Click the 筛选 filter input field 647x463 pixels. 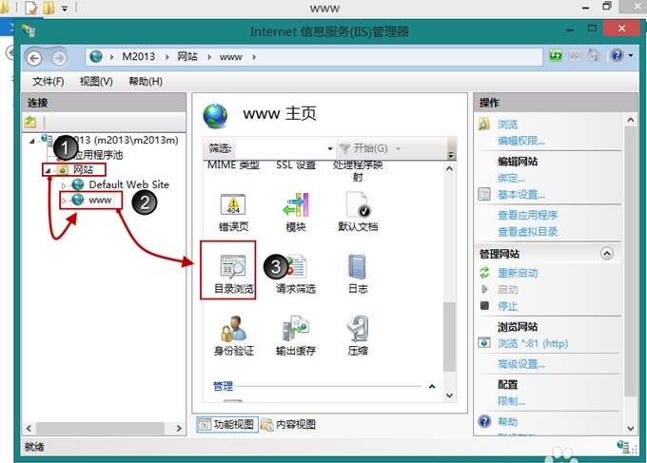click(x=283, y=148)
